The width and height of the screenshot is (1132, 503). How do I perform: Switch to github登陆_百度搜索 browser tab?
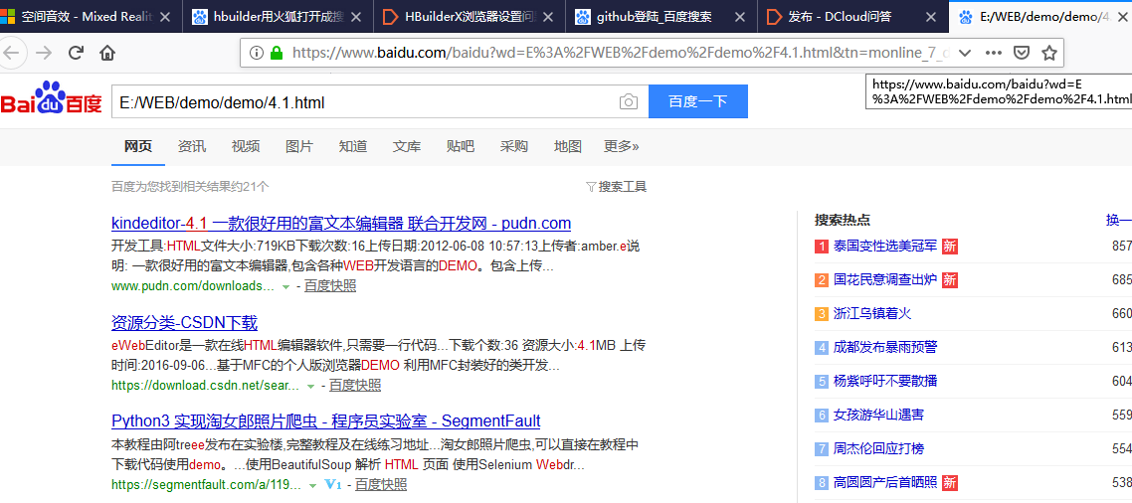click(x=660, y=16)
